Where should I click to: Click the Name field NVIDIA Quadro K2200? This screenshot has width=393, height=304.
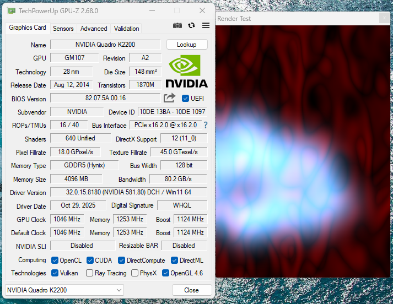pos(105,45)
